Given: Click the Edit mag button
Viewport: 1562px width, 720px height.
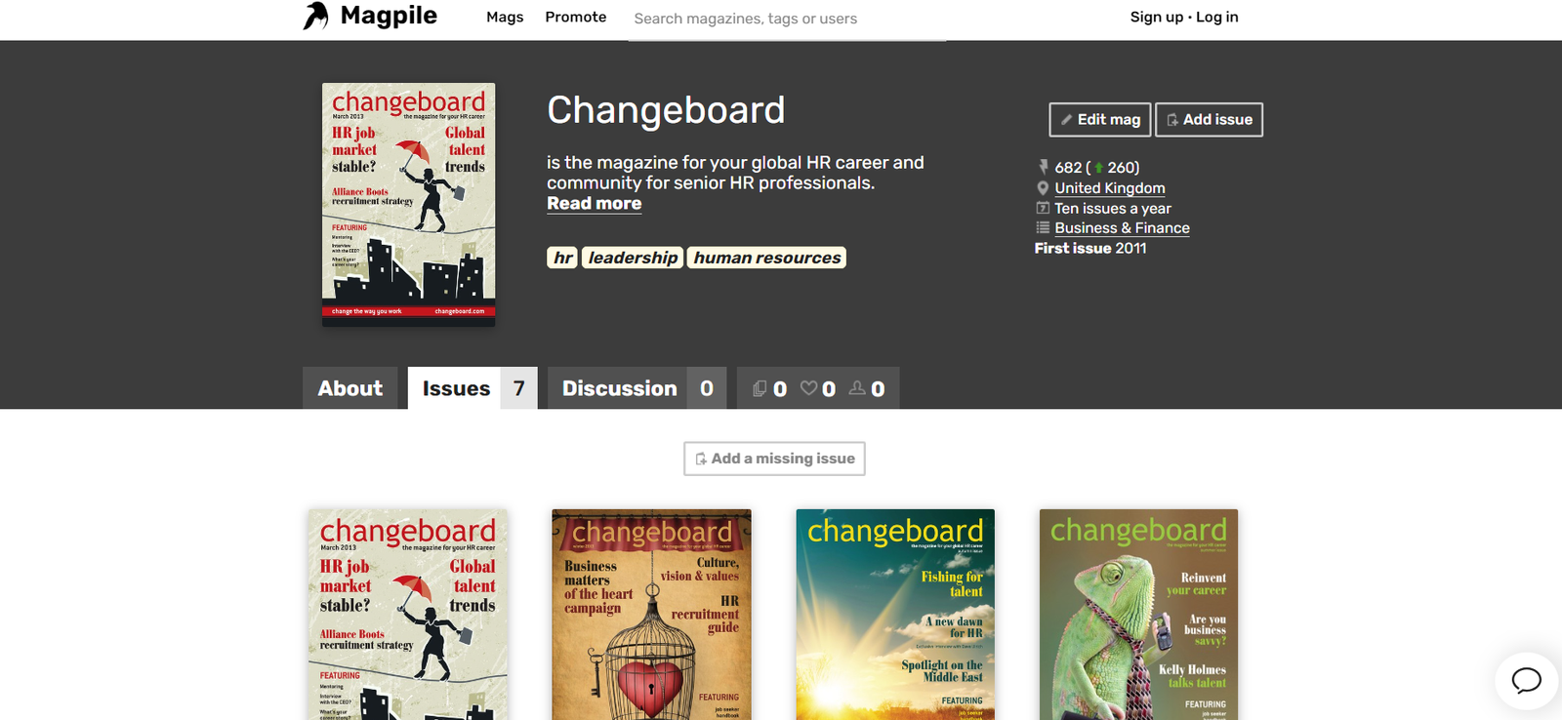Looking at the screenshot, I should pos(1100,120).
